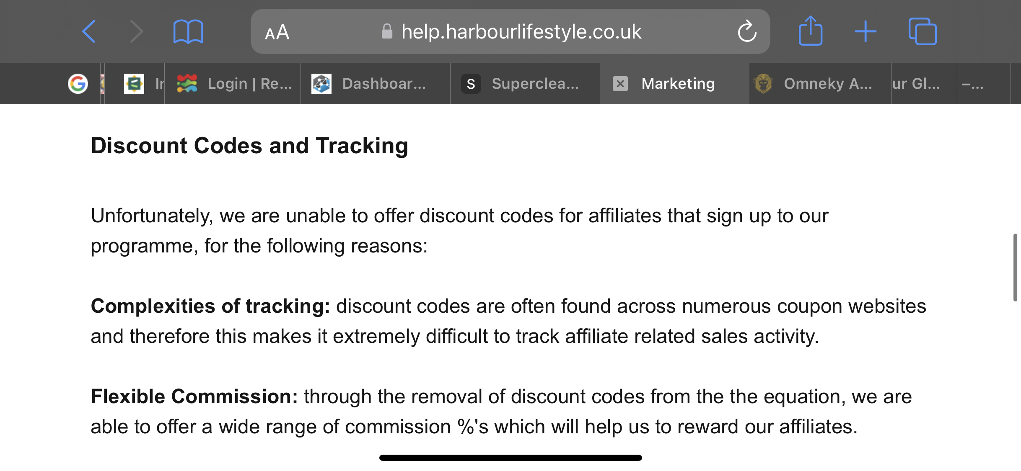Tap the address bar showing help.harbourlifestyle.co.uk
The width and height of the screenshot is (1021, 471).
[x=510, y=31]
